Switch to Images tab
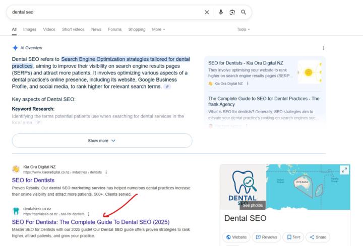Screen dimensions: 363x246 [x=30, y=29]
